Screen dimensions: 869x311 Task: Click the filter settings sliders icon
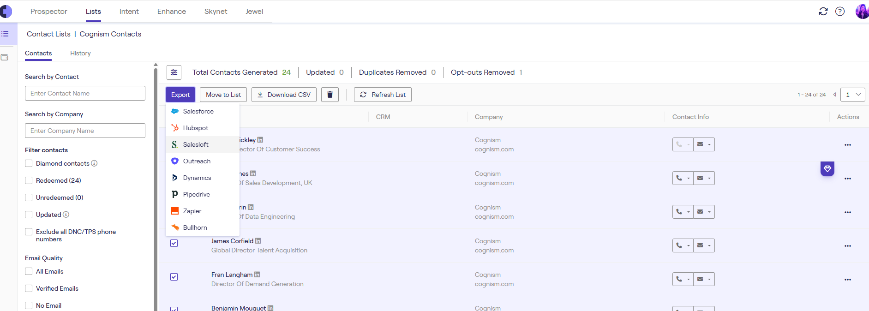pyautogui.click(x=174, y=72)
